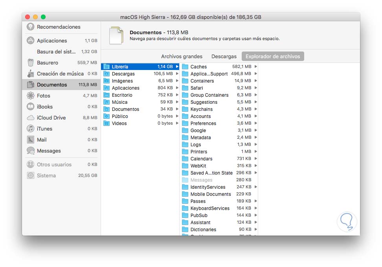Click the Descargas folder icon in file list

click(107, 74)
